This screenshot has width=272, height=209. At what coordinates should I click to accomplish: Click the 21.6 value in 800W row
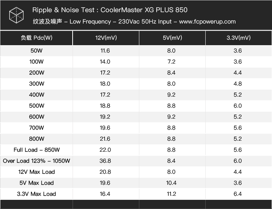pyautogui.click(x=105, y=138)
